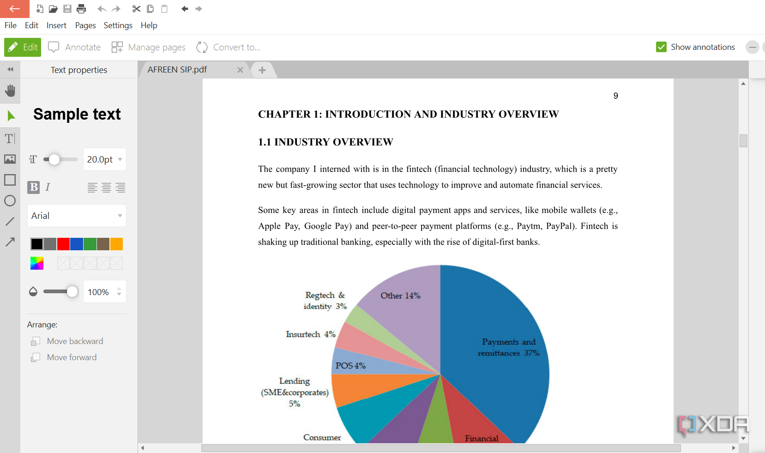765x453 pixels.
Task: Center align the text
Action: (x=106, y=187)
